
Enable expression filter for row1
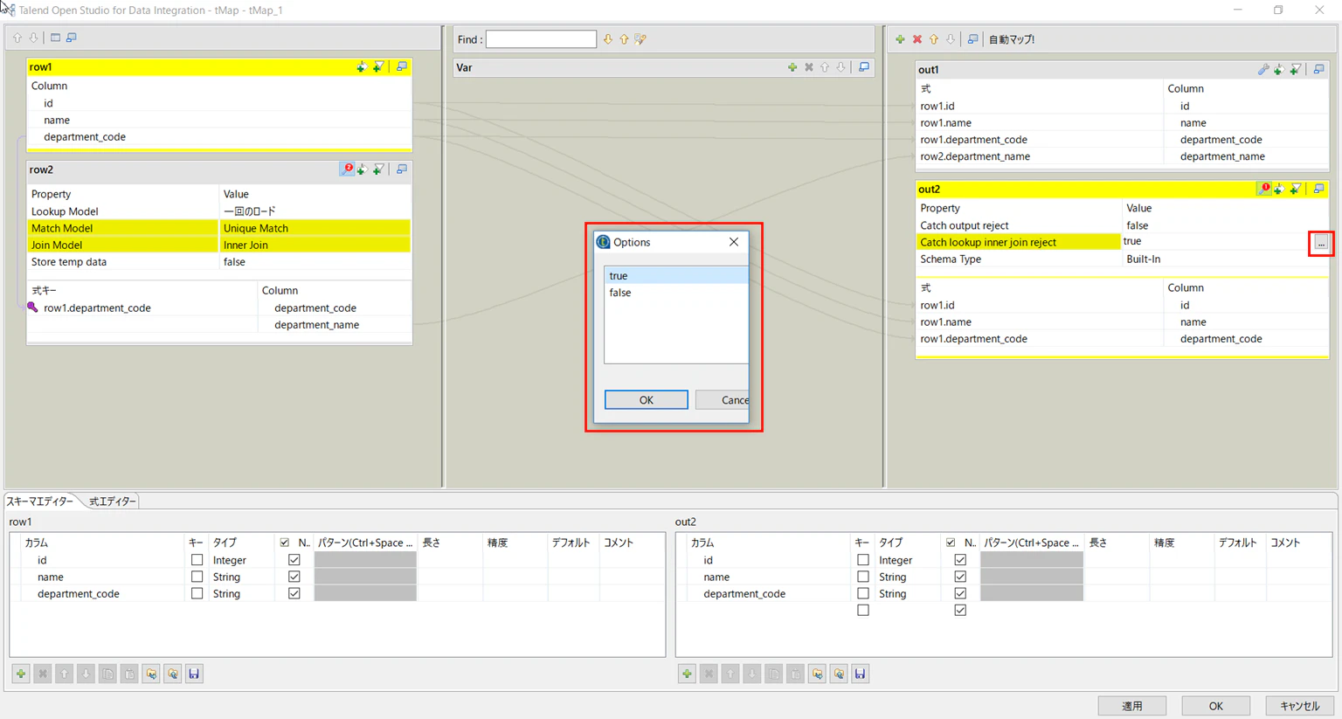tap(378, 67)
